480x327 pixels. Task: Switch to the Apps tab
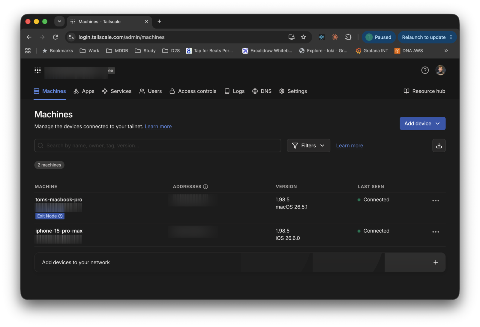pos(84,91)
